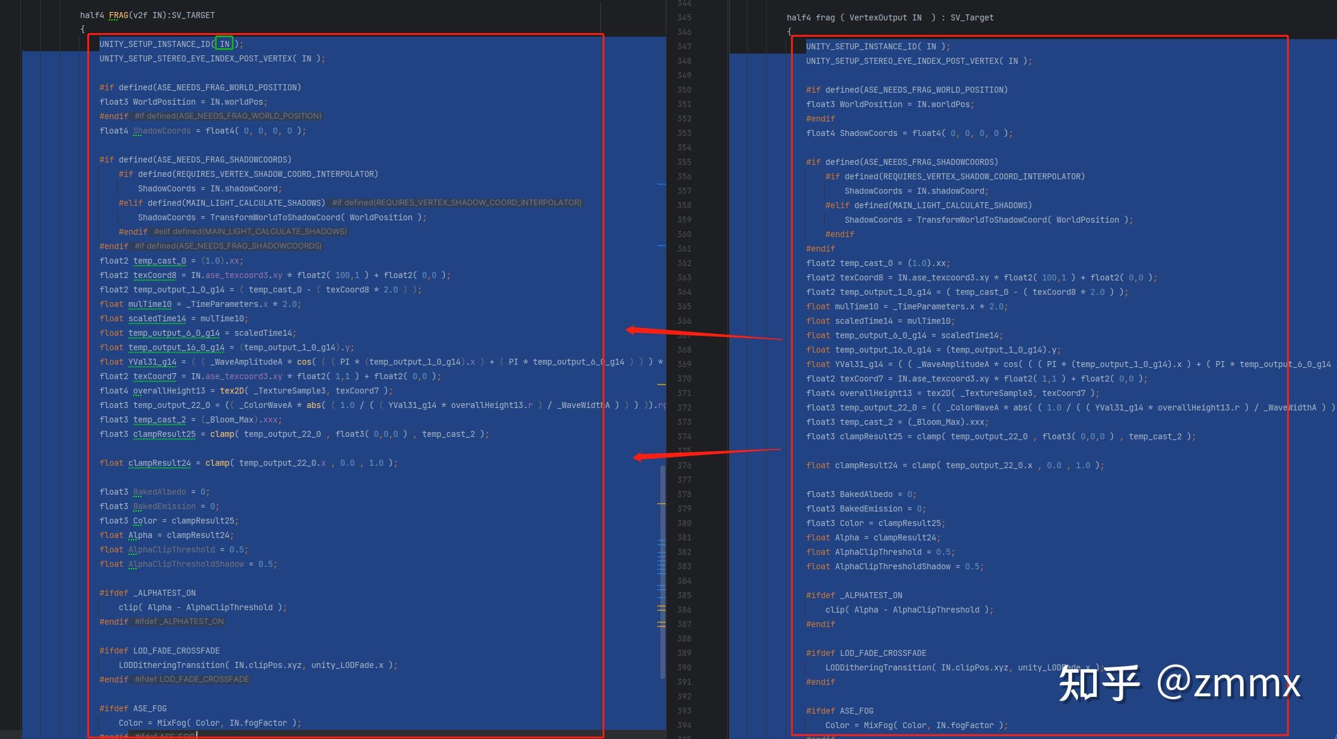Click line number 347 in the gutter
The width and height of the screenshot is (1337, 739).
tap(683, 46)
